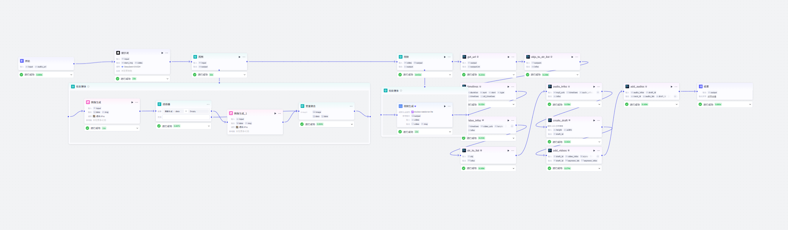Click the info icon beside the left 批处理体 title
The image size is (788, 230).
click(x=88, y=87)
